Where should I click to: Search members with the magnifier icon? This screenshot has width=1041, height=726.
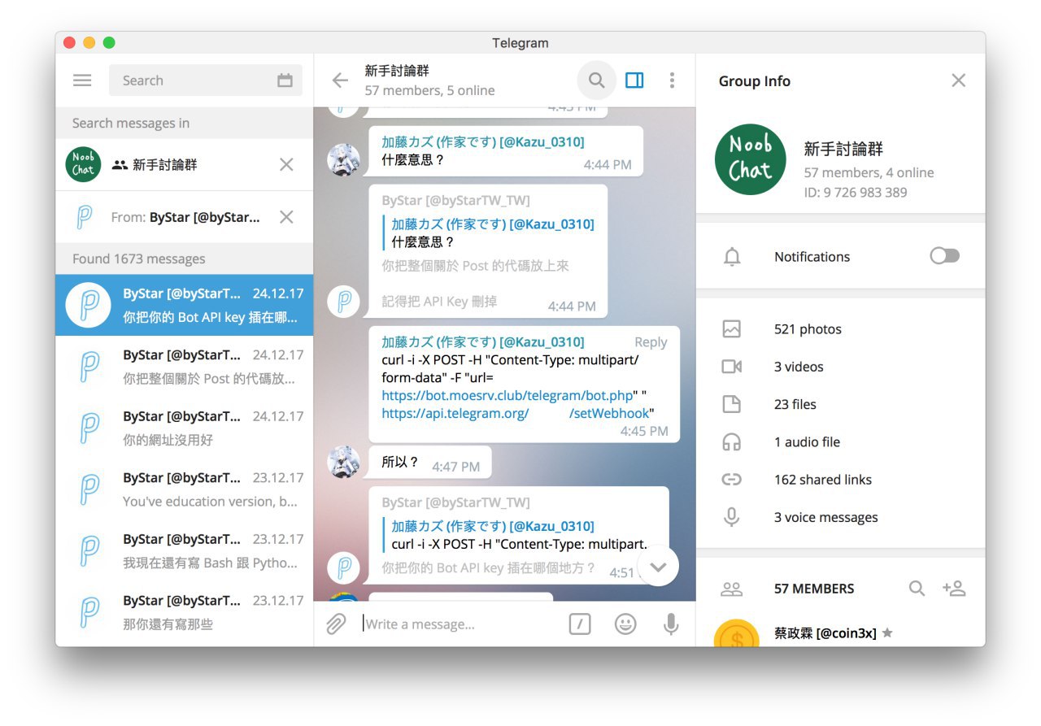tap(917, 589)
